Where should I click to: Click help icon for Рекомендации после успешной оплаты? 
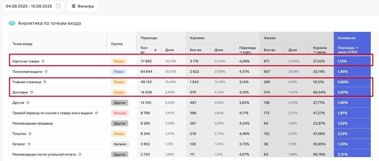click(x=80, y=154)
